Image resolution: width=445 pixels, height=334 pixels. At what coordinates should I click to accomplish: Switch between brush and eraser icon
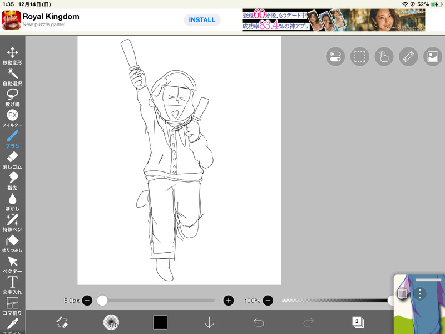click(x=62, y=322)
